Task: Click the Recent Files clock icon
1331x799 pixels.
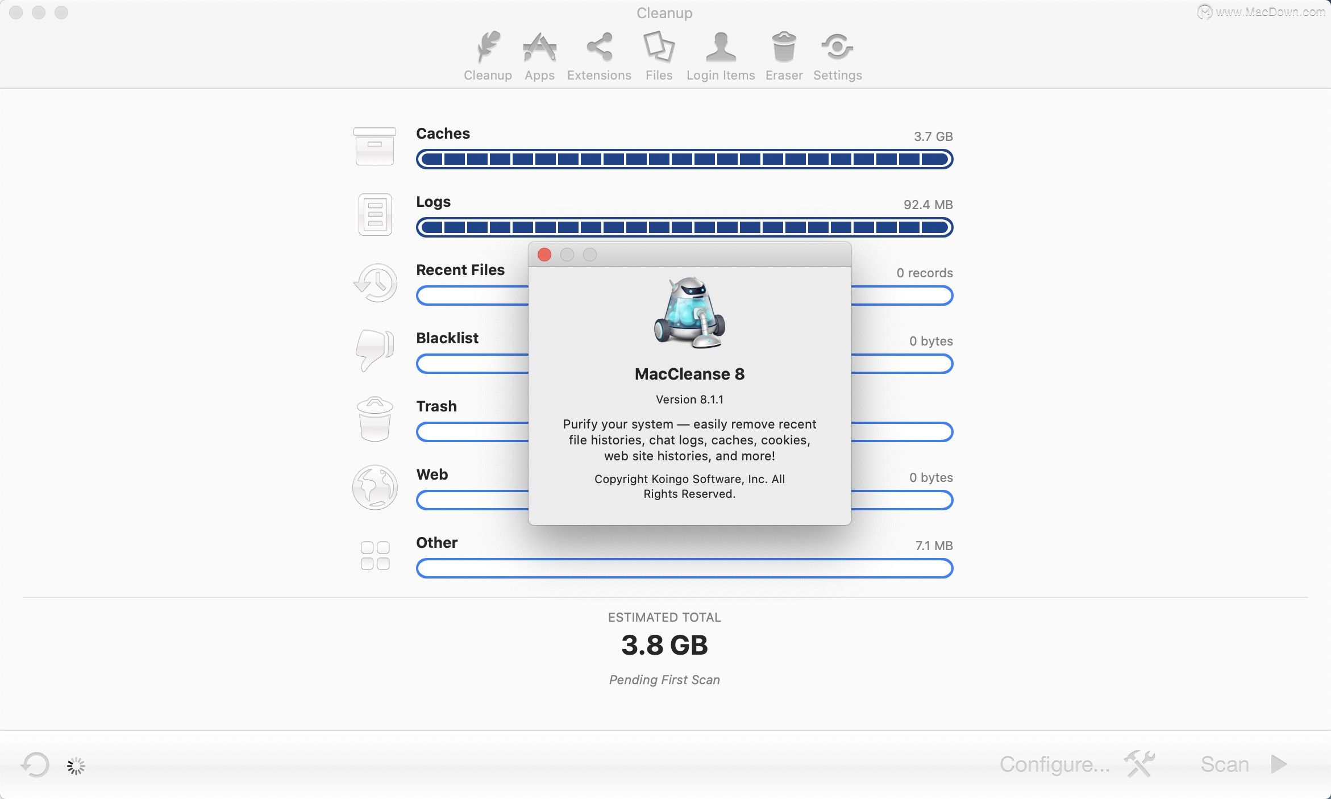Action: point(375,282)
